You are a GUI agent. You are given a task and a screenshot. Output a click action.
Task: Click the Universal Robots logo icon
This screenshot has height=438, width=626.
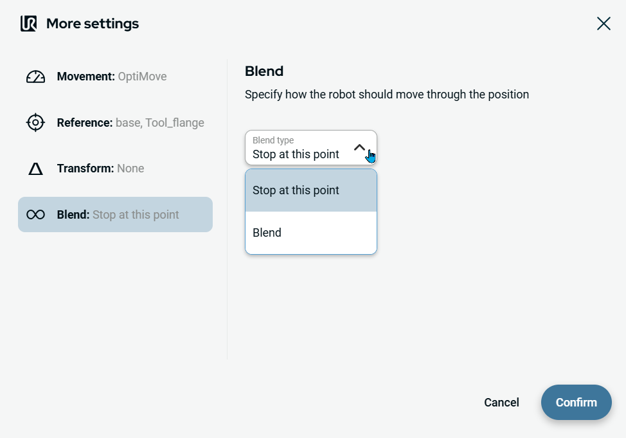(x=28, y=24)
